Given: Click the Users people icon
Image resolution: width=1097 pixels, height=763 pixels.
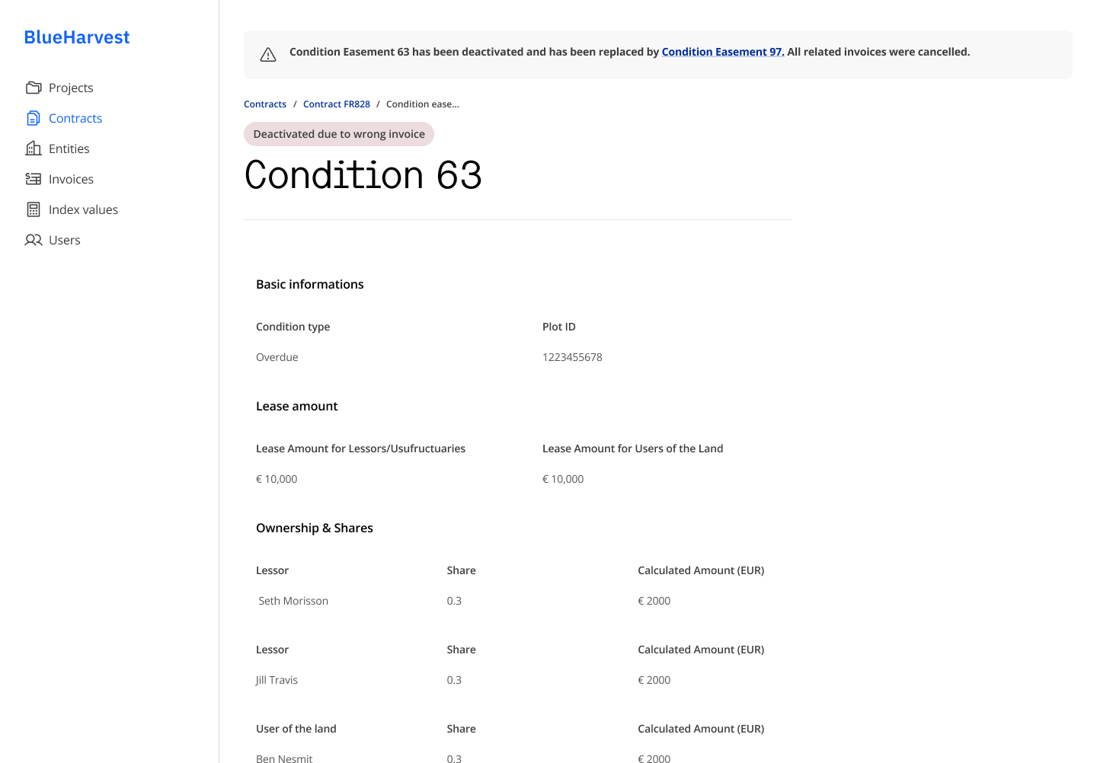Looking at the screenshot, I should [x=34, y=240].
